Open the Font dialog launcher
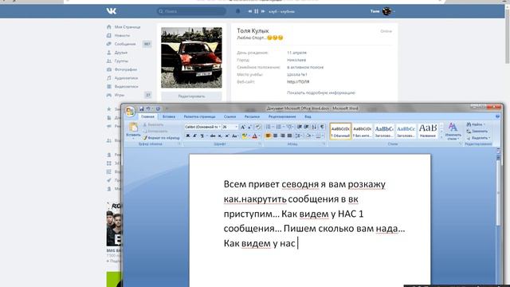The width and height of the screenshot is (510, 287). [260, 143]
